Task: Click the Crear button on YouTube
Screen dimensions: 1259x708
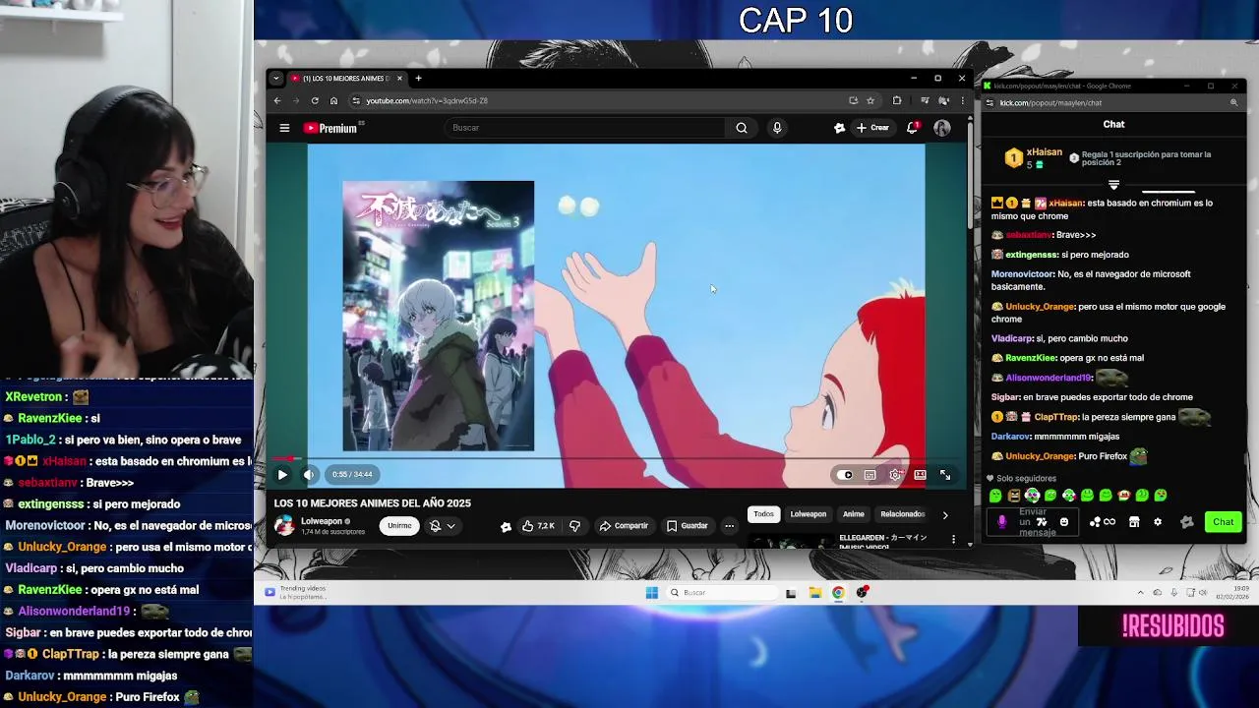Action: click(x=872, y=128)
